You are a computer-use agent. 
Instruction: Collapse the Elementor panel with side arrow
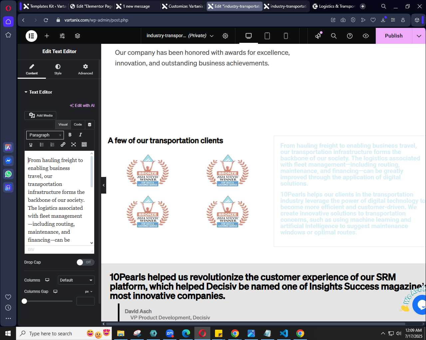point(104,185)
